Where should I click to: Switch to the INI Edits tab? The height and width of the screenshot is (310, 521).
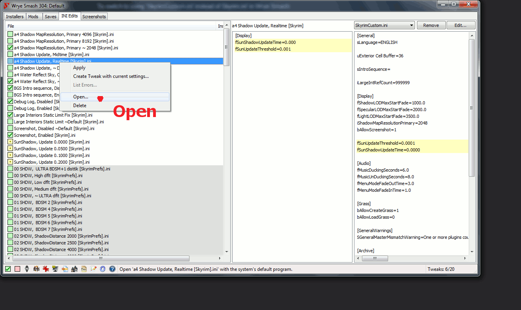70,16
